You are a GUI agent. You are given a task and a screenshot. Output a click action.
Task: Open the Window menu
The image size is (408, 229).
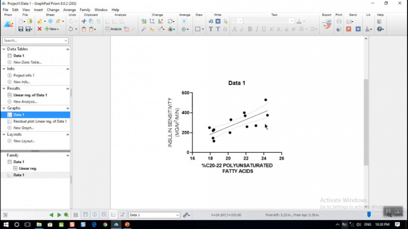101,10
